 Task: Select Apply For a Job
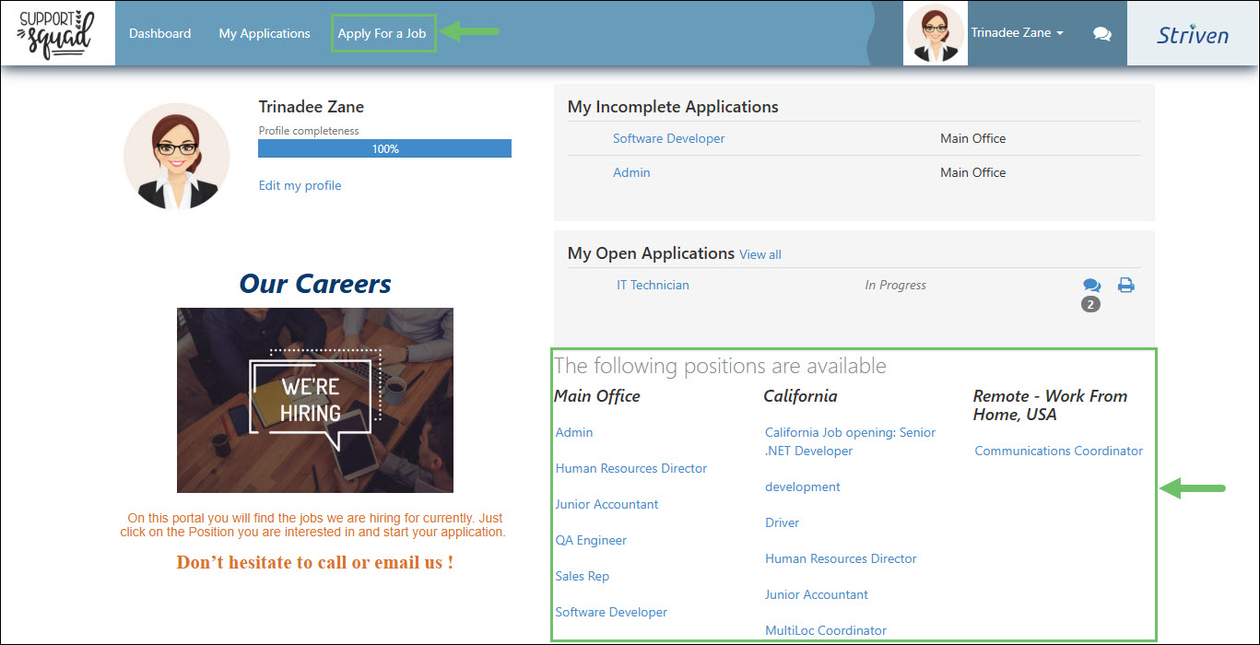(383, 32)
